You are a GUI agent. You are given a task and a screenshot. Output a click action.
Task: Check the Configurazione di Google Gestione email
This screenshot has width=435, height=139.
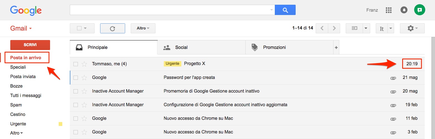click(76, 105)
